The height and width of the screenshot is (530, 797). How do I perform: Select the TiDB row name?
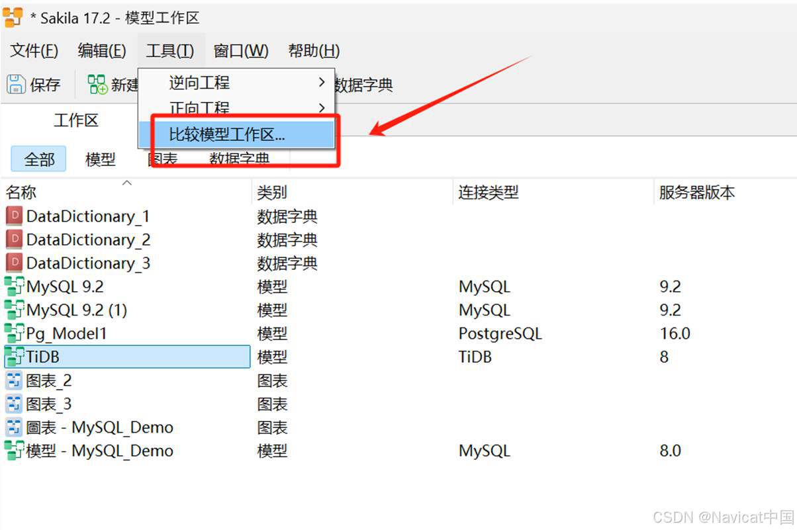[x=43, y=357]
